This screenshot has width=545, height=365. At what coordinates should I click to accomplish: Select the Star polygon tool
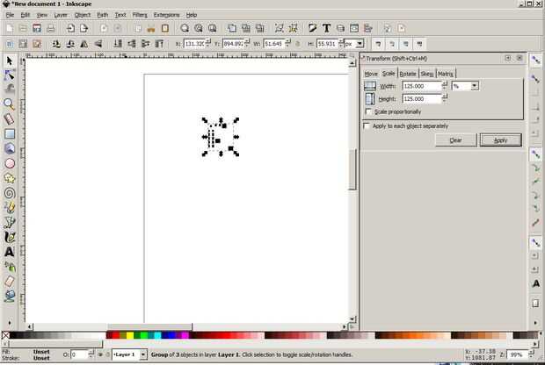[x=10, y=178]
